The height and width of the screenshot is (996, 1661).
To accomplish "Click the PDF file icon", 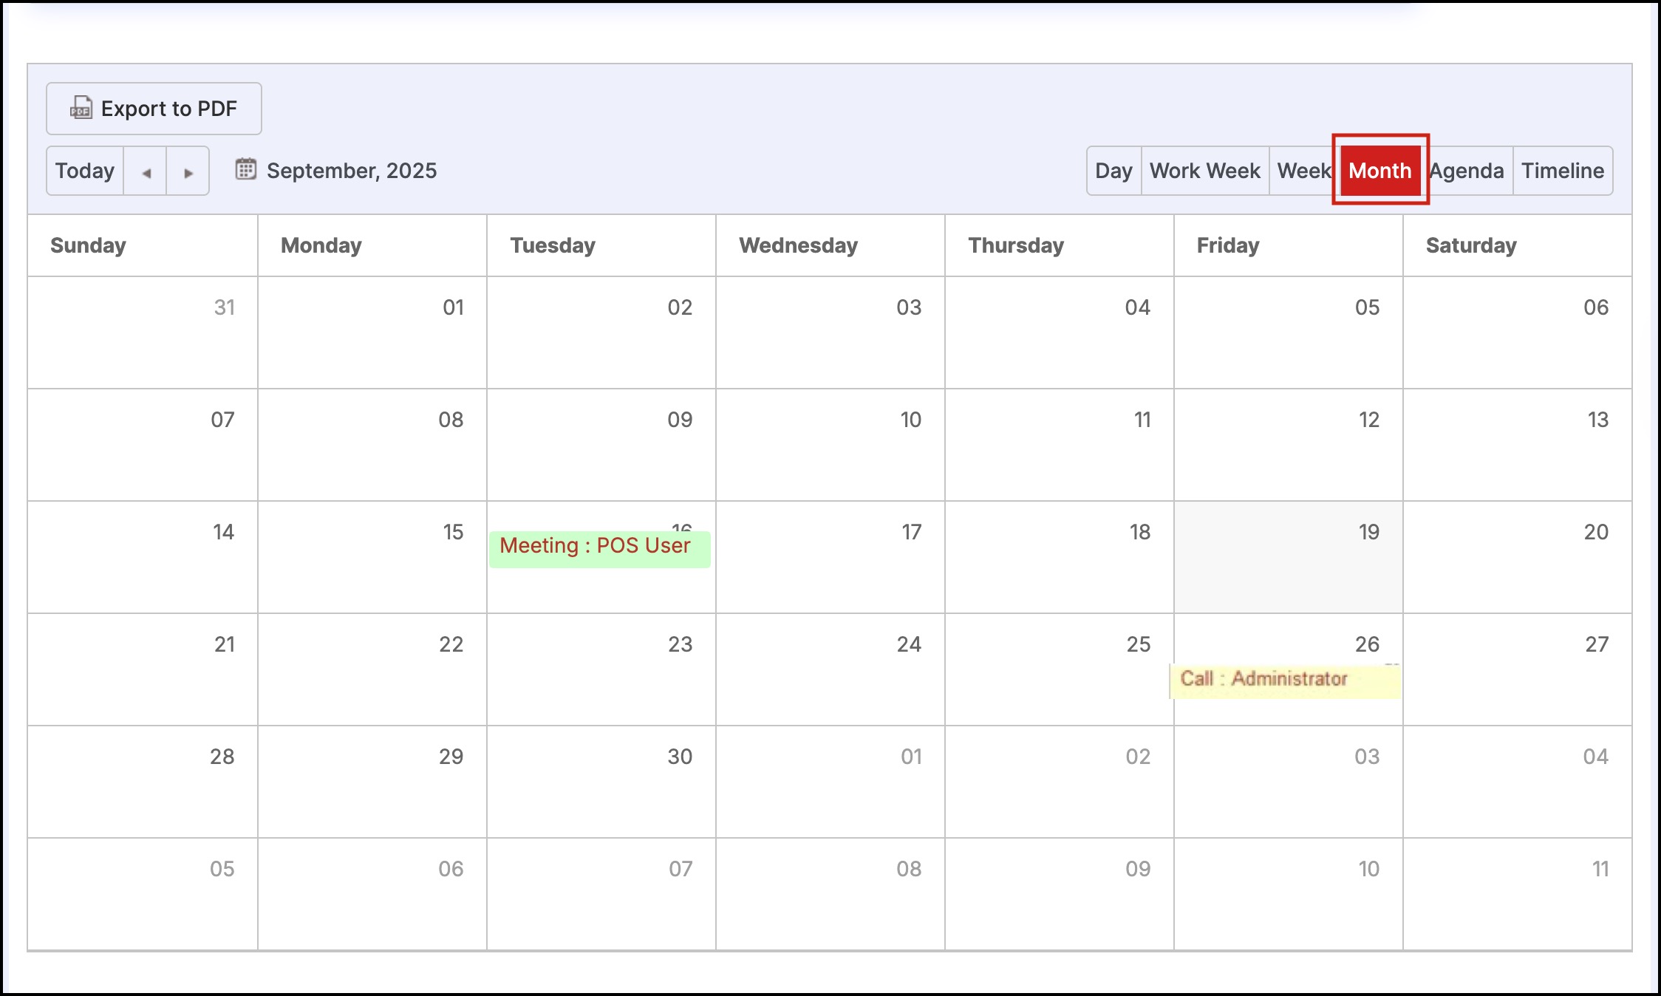I will [81, 108].
